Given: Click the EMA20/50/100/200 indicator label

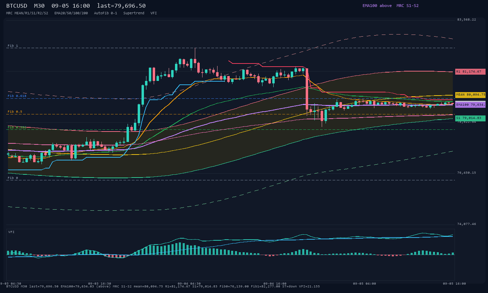Looking at the screenshot, I should coord(71,13).
